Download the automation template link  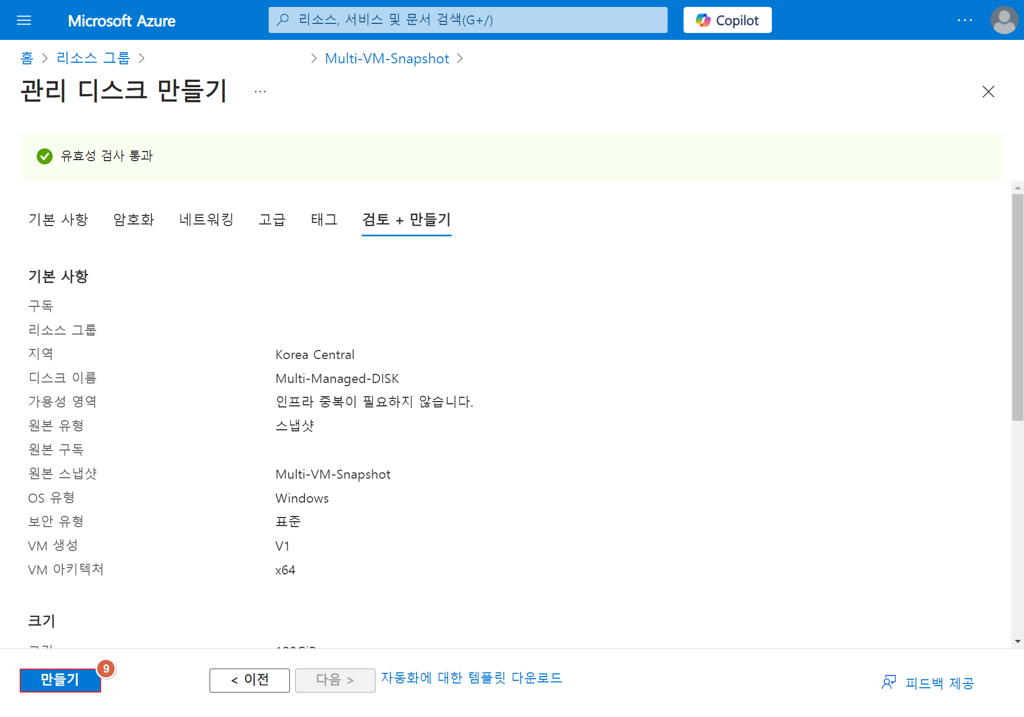[471, 678]
